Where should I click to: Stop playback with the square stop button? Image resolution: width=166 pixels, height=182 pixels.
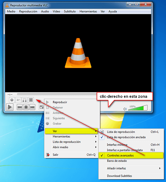pos(26,107)
